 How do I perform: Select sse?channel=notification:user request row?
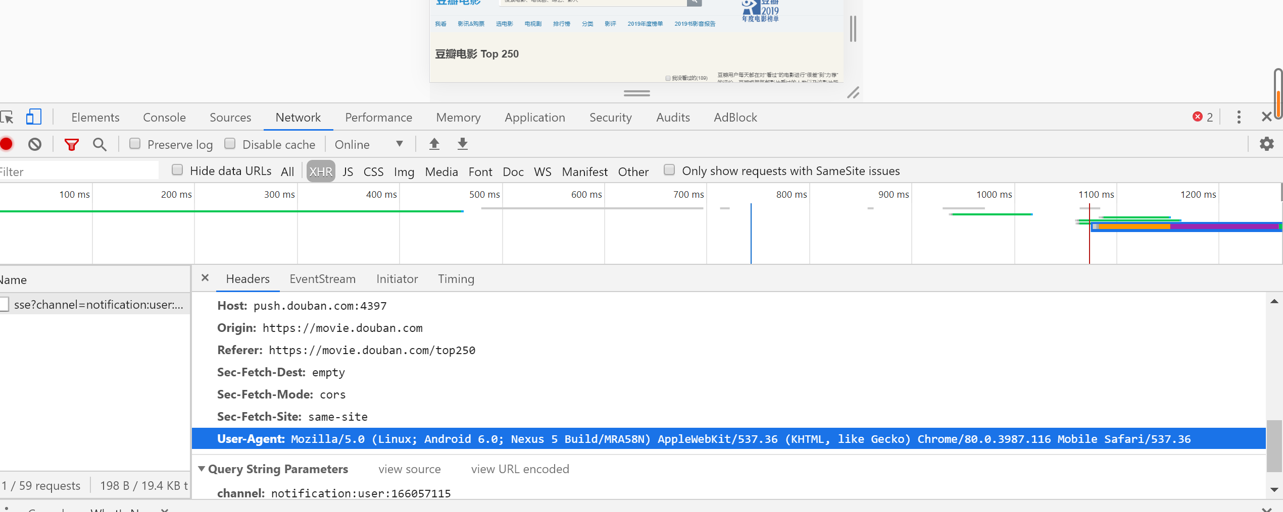(x=95, y=304)
